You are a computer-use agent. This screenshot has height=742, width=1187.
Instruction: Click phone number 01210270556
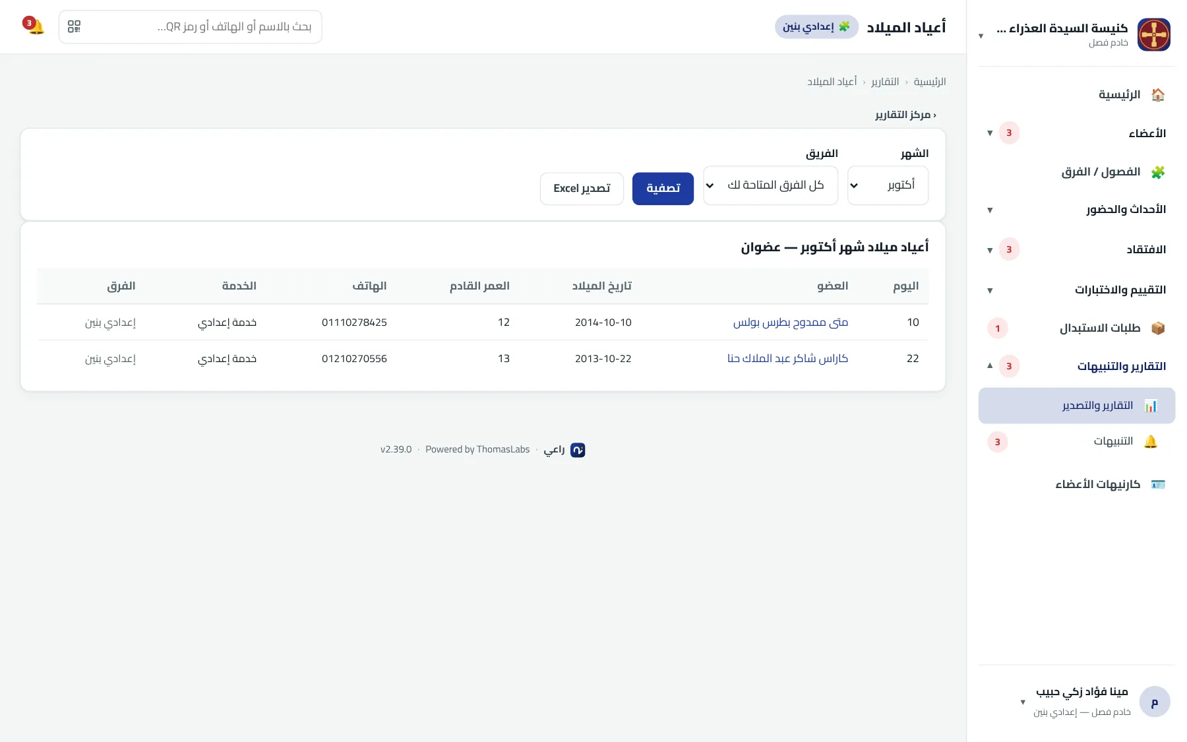tap(354, 359)
